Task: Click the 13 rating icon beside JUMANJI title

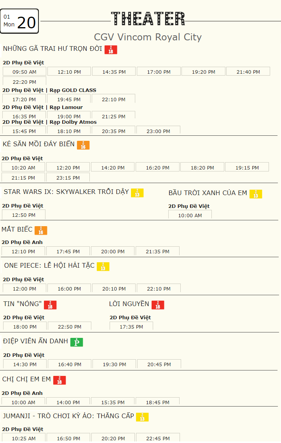Action: coord(142,417)
